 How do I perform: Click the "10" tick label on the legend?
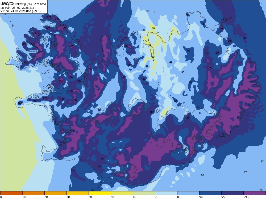(24, 197)
